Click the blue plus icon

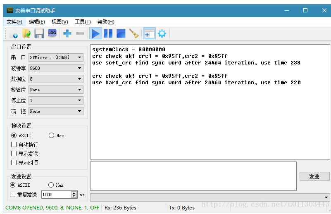click(x=67, y=33)
